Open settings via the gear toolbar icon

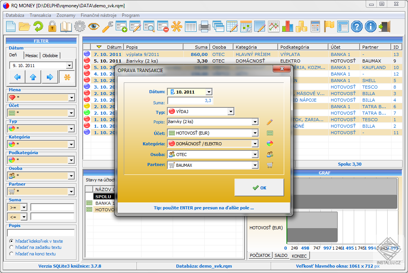[80, 26]
